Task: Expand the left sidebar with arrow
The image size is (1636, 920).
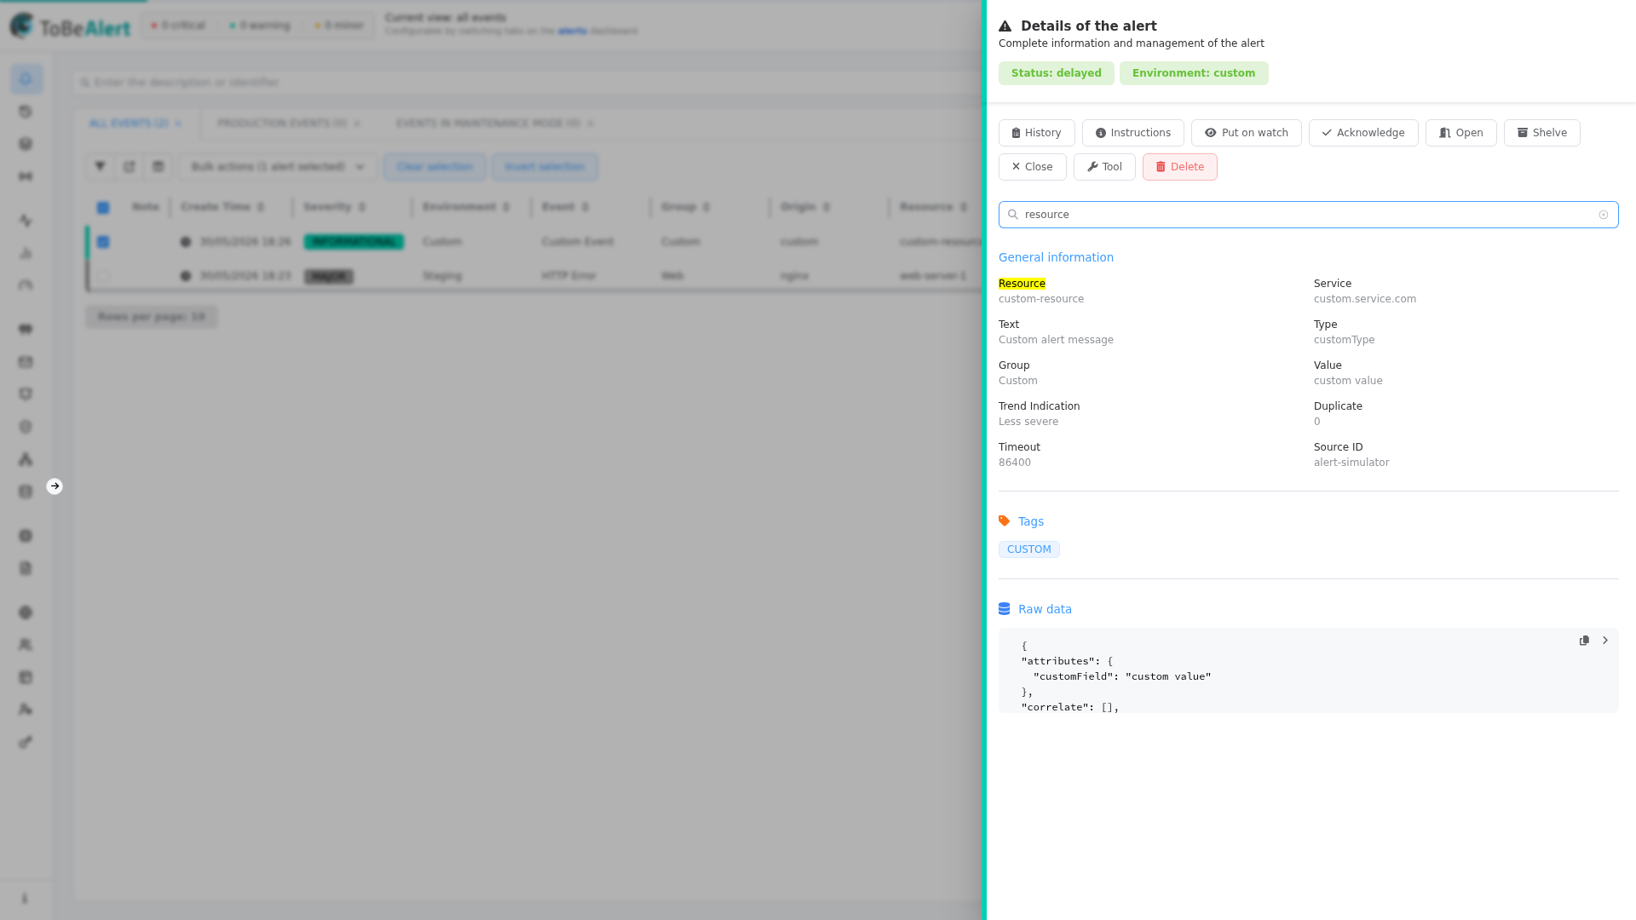Action: (55, 486)
